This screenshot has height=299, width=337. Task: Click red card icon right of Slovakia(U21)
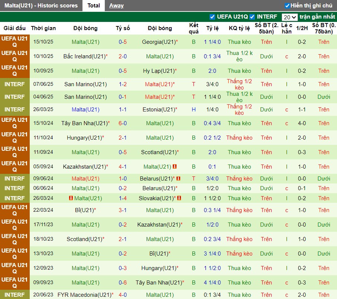[179, 198]
